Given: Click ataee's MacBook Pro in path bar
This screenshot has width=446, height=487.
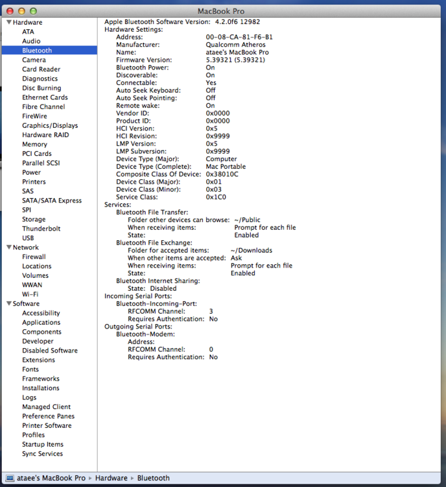Looking at the screenshot, I should (x=51, y=478).
